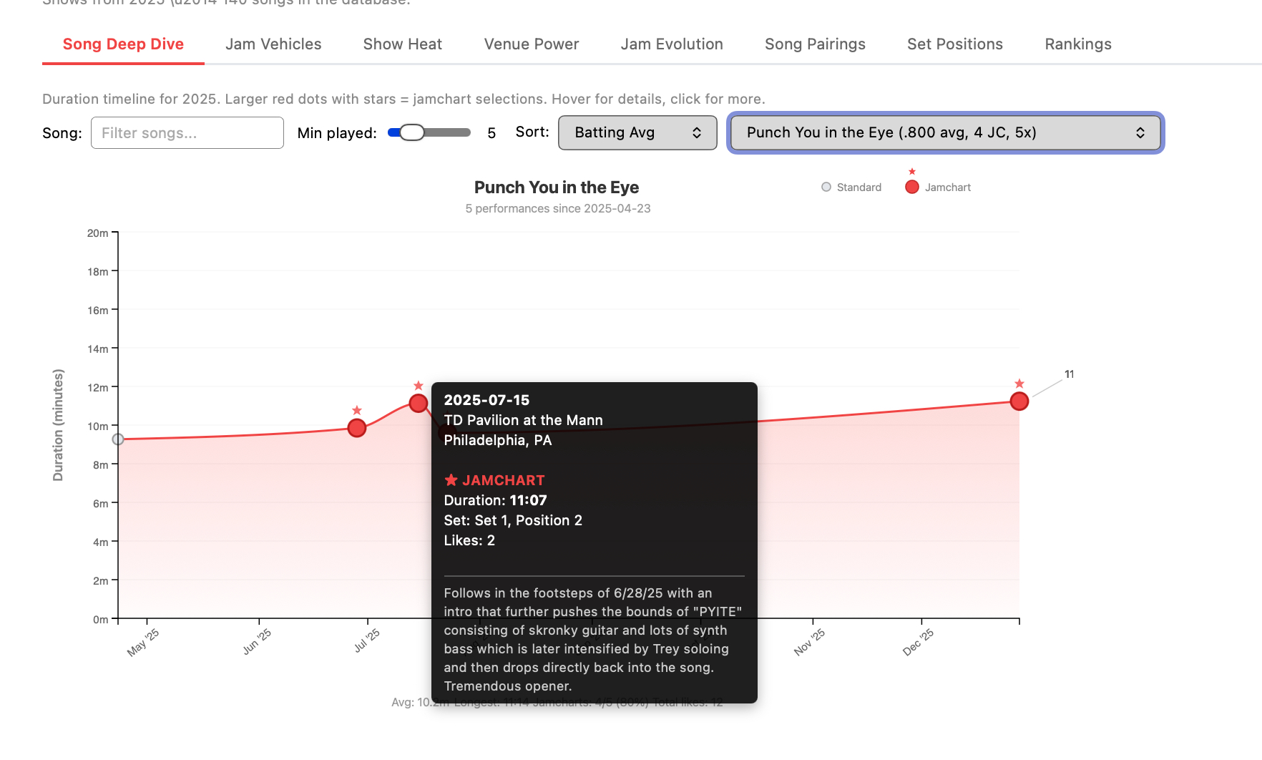Open the Song Pairings tab
The image size is (1262, 760).
[x=815, y=44]
